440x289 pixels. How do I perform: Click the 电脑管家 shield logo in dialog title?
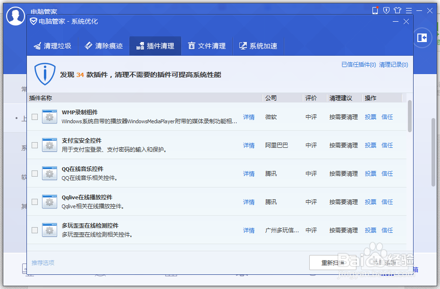[x=34, y=21]
